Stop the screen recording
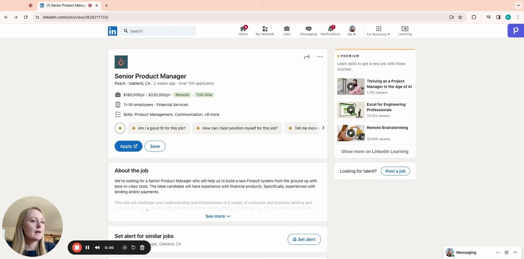 pos(77,247)
